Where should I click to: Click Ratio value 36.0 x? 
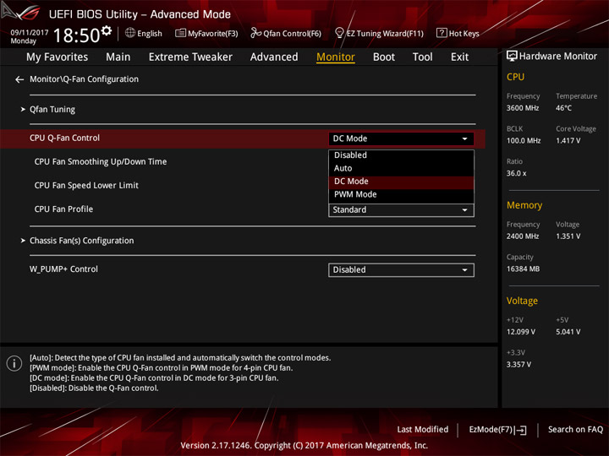point(516,173)
